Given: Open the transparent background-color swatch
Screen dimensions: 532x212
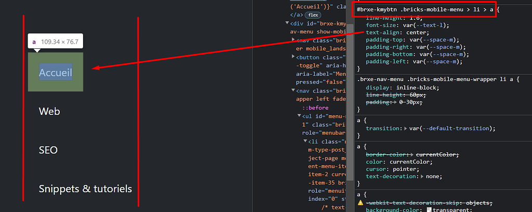Looking at the screenshot, I should [429, 209].
